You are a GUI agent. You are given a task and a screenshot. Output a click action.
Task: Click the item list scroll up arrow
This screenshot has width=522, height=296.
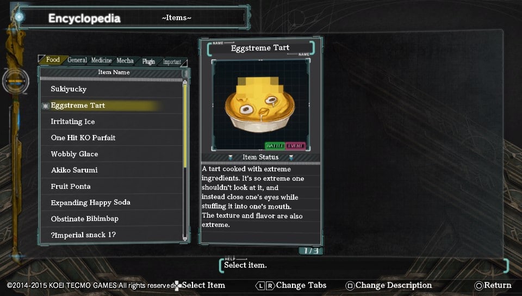[x=185, y=82]
